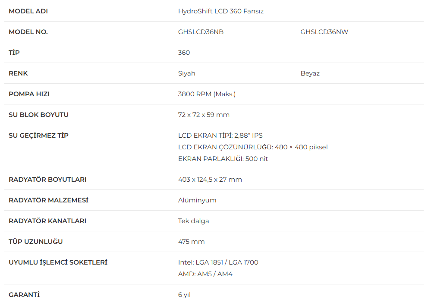Image resolution: width=428 pixels, height=306 pixels.
Task: Select the HydroShift LCD 360 Fansız text
Action: (x=220, y=11)
